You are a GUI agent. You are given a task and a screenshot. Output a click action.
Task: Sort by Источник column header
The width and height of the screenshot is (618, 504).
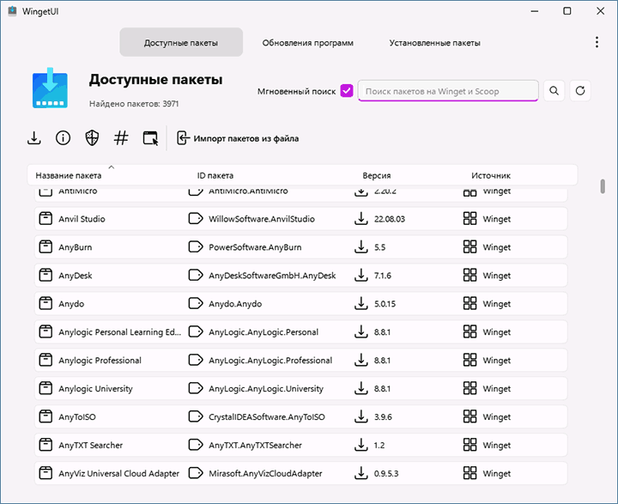491,175
